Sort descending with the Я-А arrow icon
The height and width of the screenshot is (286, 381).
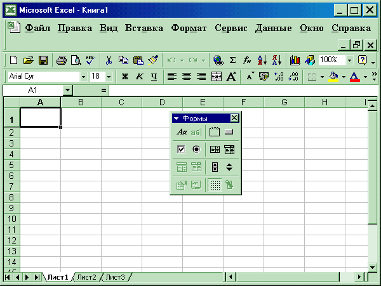[x=277, y=60]
